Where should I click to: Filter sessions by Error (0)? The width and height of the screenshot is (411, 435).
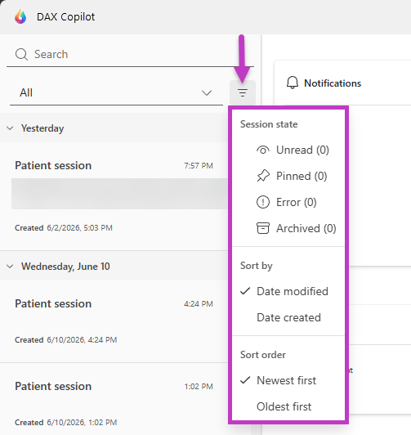(x=288, y=202)
